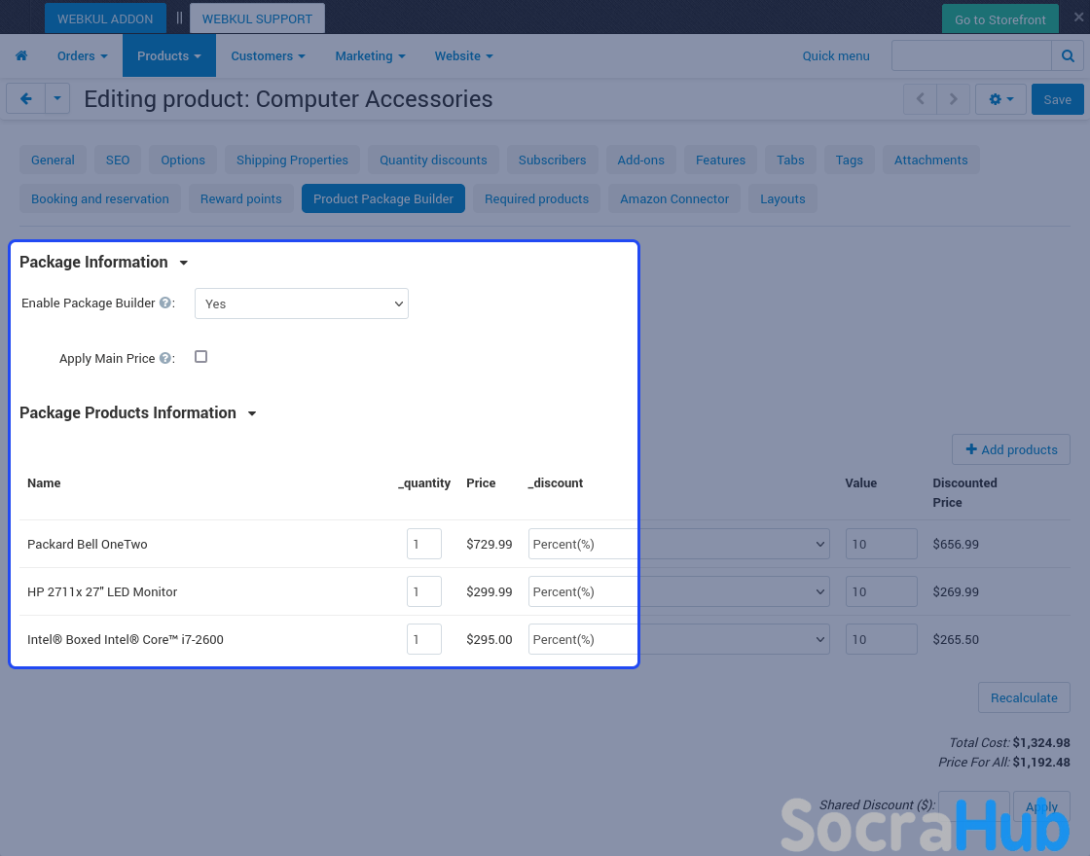Switch to the General tab
Image resolution: width=1090 pixels, height=856 pixels.
tap(53, 160)
